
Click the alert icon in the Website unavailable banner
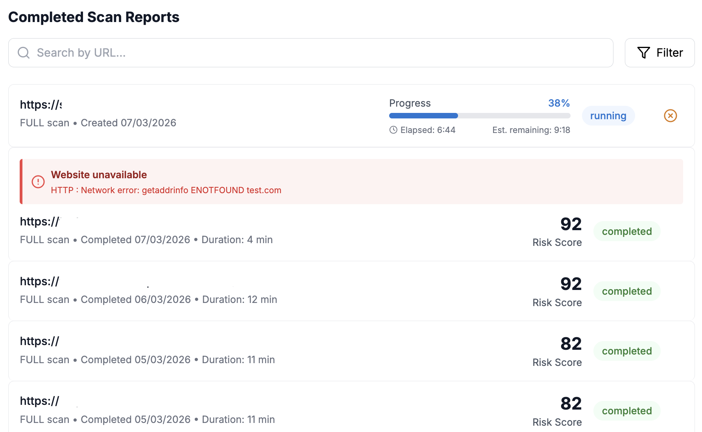point(37,181)
